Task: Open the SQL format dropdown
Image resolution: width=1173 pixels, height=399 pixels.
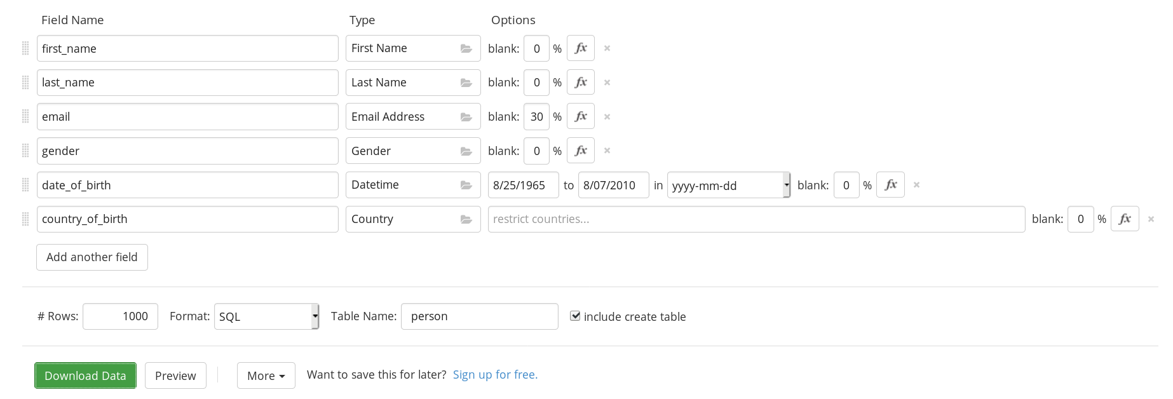Action: (x=266, y=316)
